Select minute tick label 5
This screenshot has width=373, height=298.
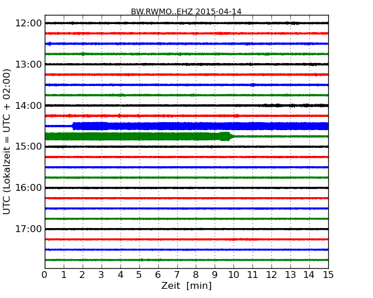[139, 275]
